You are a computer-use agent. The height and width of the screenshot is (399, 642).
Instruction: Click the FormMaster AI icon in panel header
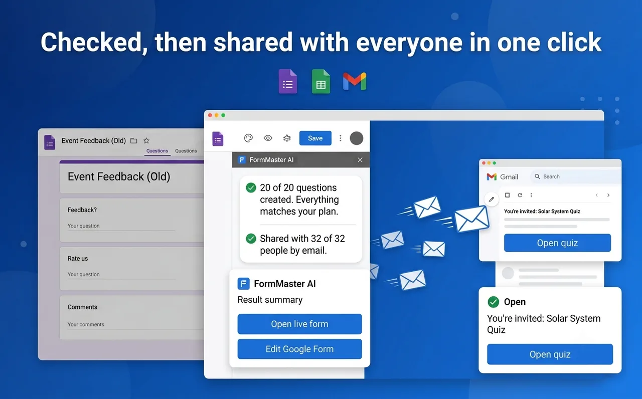click(x=242, y=160)
